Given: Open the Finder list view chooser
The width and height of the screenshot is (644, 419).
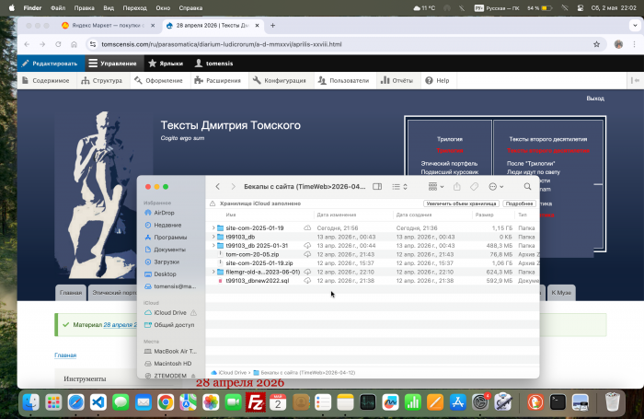Looking at the screenshot, I should 399,187.
